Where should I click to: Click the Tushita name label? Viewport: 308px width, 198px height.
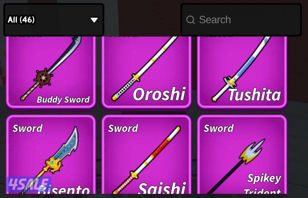point(255,94)
